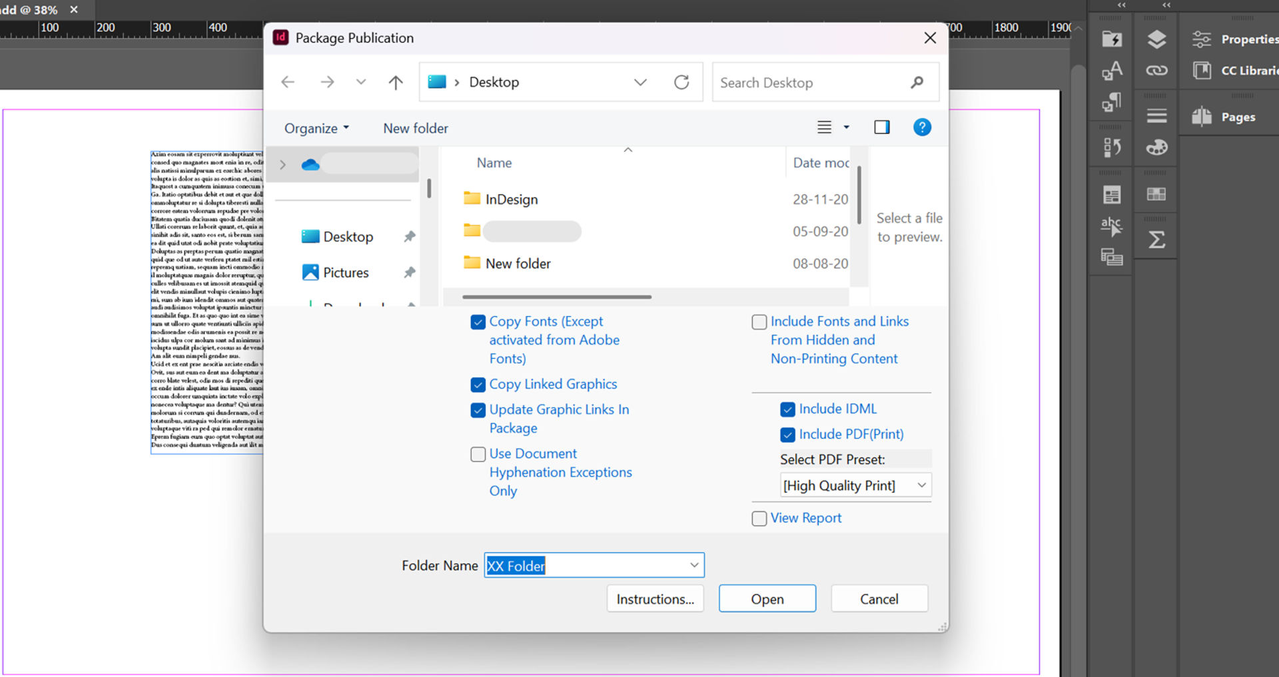Open the Desktop address bar dropdown
This screenshot has width=1279, height=677.
(x=639, y=82)
